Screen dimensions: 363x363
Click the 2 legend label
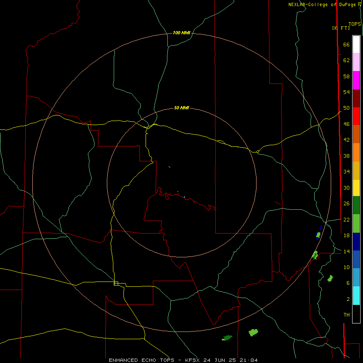pos(348,299)
